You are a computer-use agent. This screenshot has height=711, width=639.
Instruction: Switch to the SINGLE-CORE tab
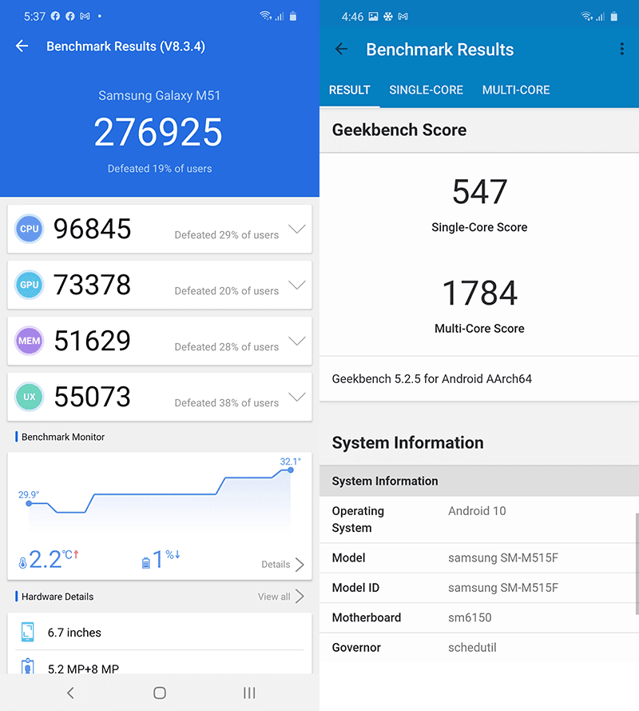427,90
